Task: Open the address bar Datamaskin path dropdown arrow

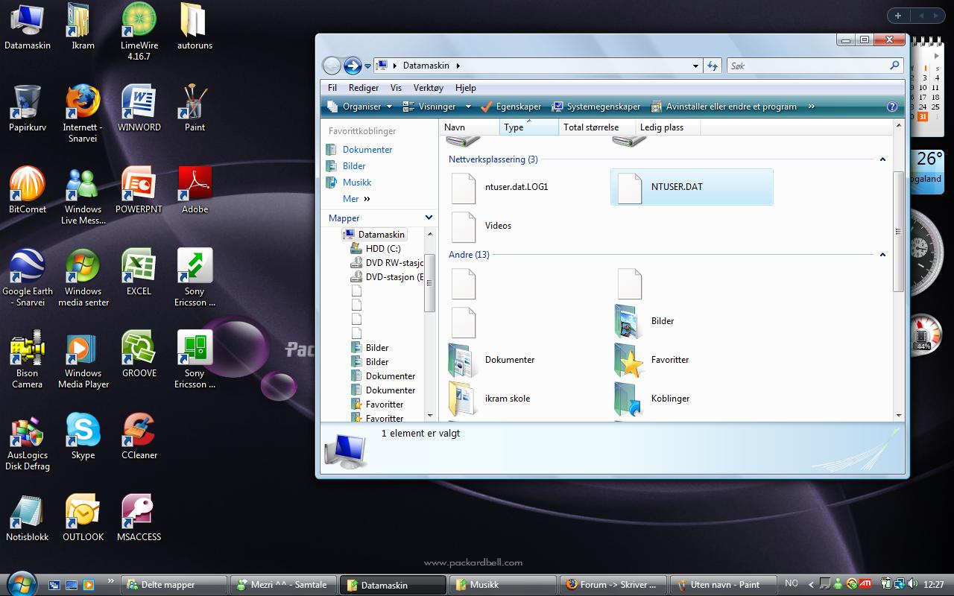Action: click(x=695, y=66)
